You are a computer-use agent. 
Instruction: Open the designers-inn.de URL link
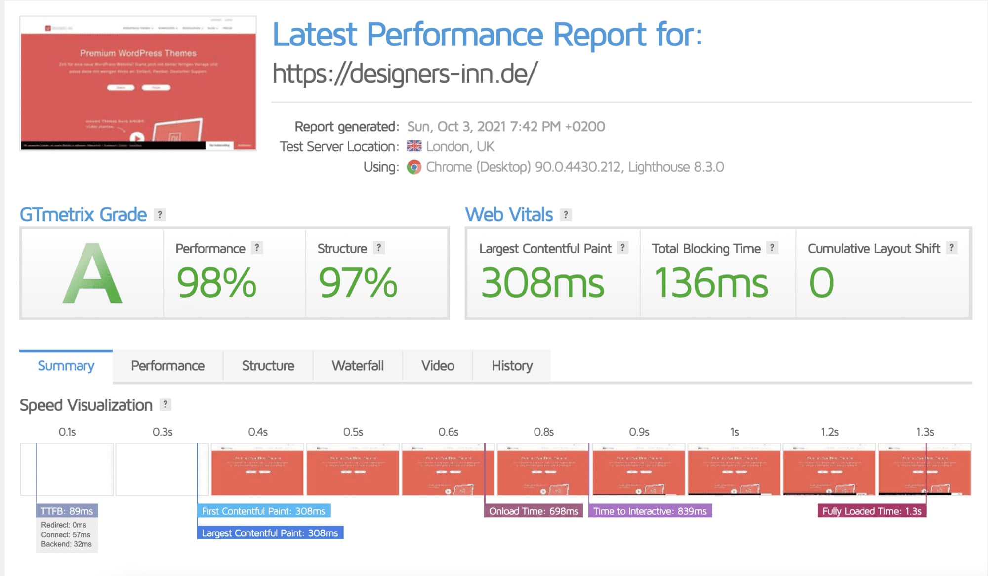tap(405, 74)
